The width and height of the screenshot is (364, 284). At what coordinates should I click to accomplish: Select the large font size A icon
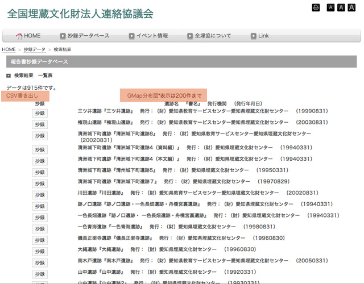point(351,7)
